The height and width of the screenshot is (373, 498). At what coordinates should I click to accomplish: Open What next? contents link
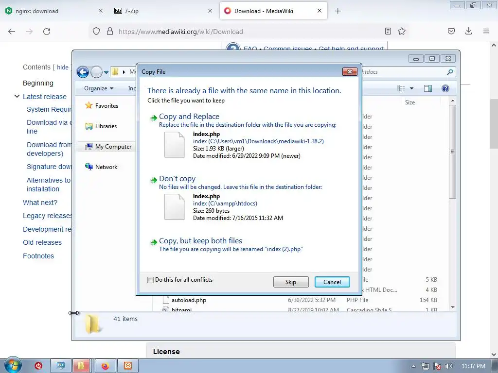[40, 203]
